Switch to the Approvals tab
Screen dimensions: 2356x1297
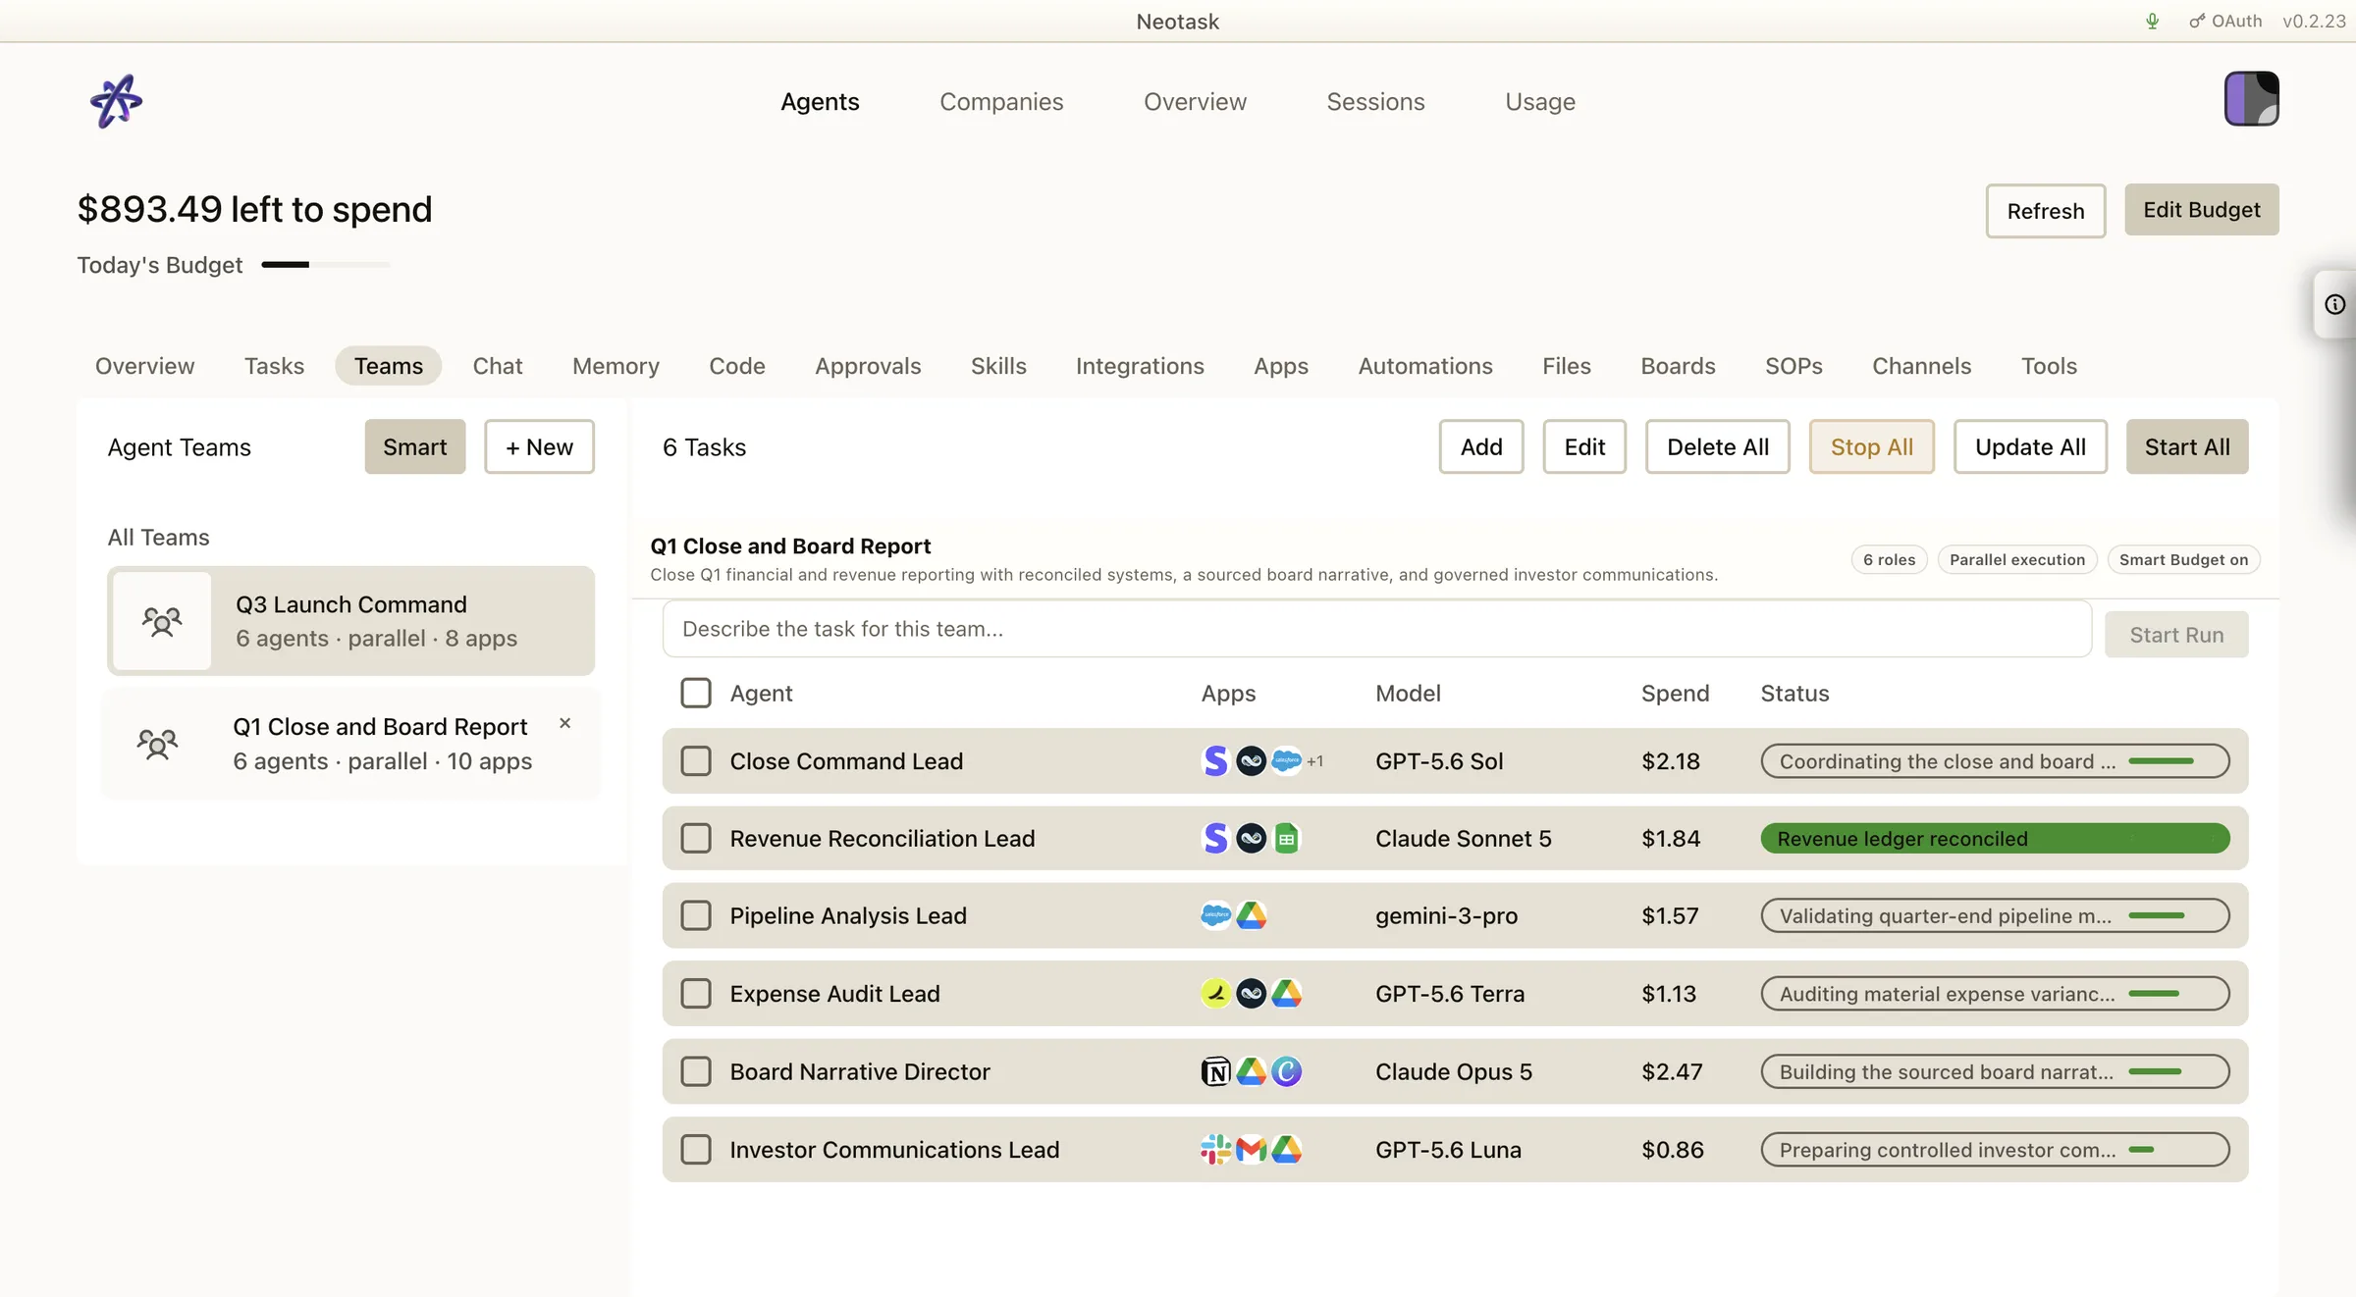pyautogui.click(x=868, y=366)
